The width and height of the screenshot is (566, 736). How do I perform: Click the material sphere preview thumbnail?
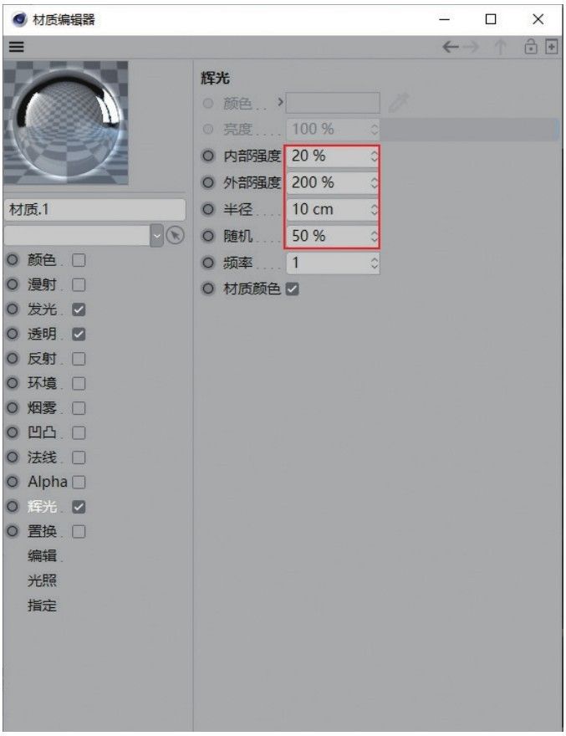[66, 123]
